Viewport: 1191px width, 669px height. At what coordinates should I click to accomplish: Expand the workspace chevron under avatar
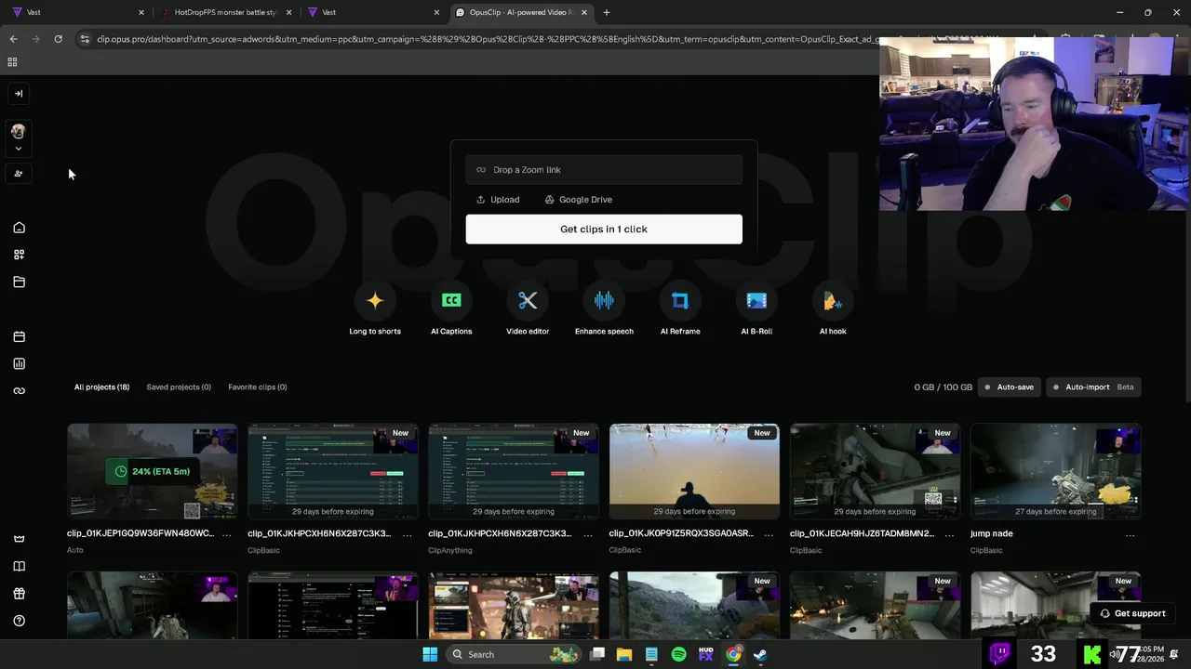(x=18, y=149)
